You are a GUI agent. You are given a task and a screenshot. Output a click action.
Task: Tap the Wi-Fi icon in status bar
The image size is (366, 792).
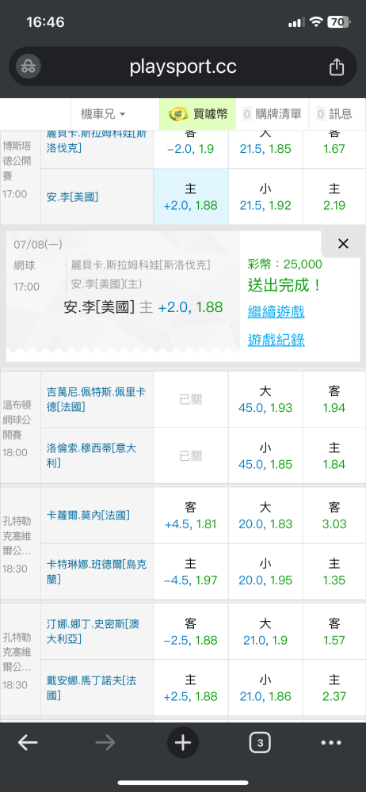(x=316, y=21)
